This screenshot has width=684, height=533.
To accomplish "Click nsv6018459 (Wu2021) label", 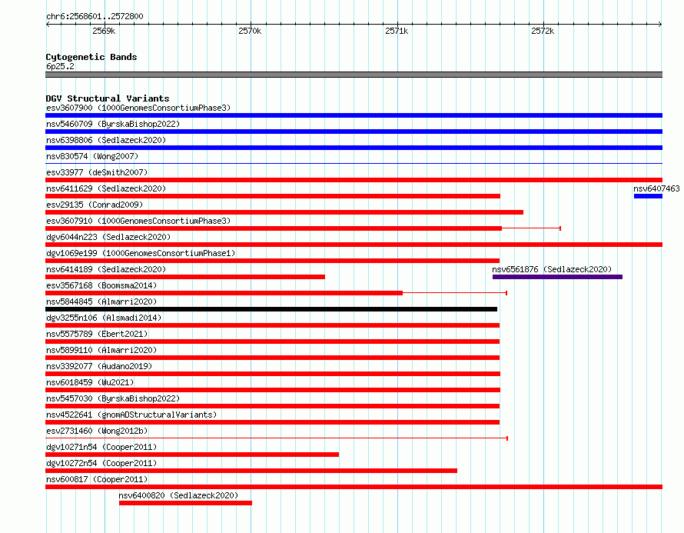I will point(90,382).
